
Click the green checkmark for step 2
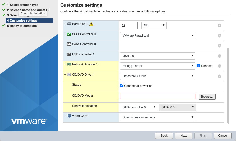[4, 10]
